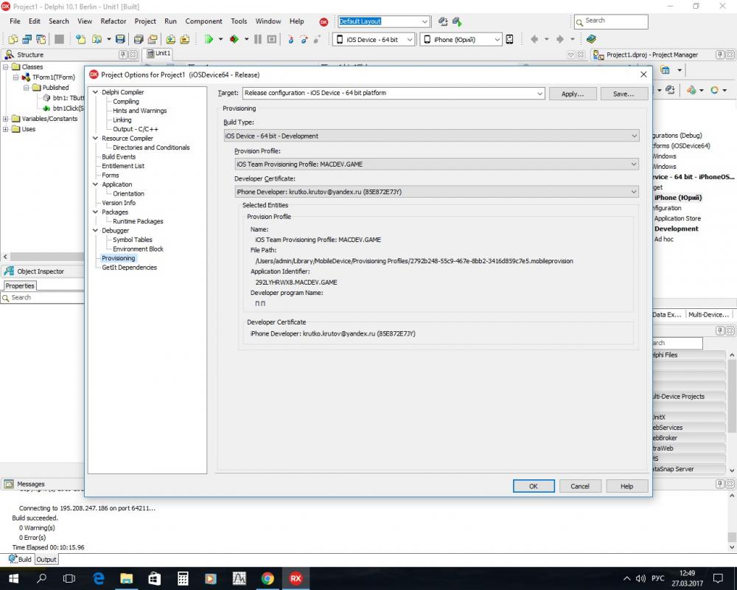737x590 pixels.
Task: Open Google Chrome from the taskbar
Action: pyautogui.click(x=268, y=578)
